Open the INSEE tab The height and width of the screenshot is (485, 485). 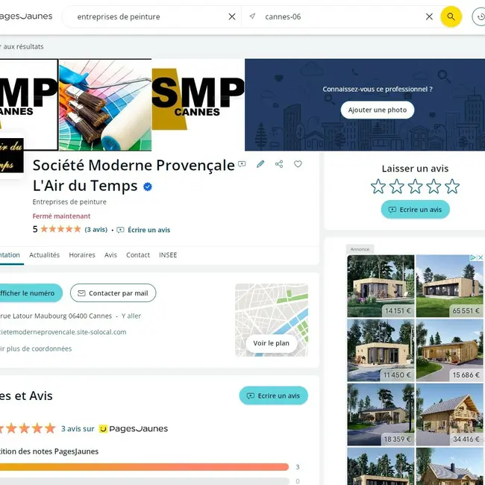[168, 255]
